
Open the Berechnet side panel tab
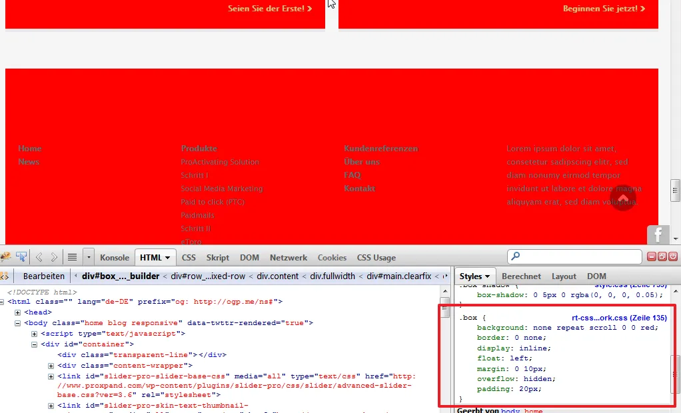(521, 276)
